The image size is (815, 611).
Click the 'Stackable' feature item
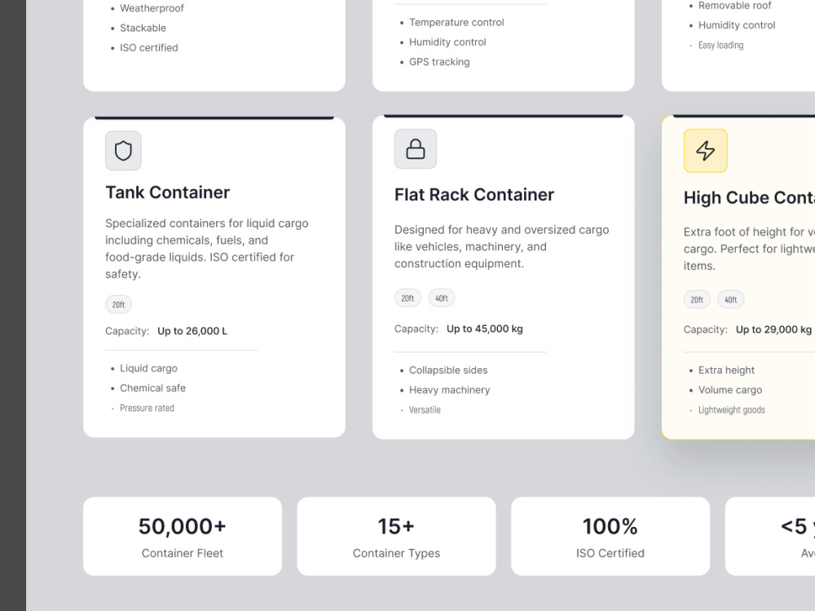coord(143,28)
